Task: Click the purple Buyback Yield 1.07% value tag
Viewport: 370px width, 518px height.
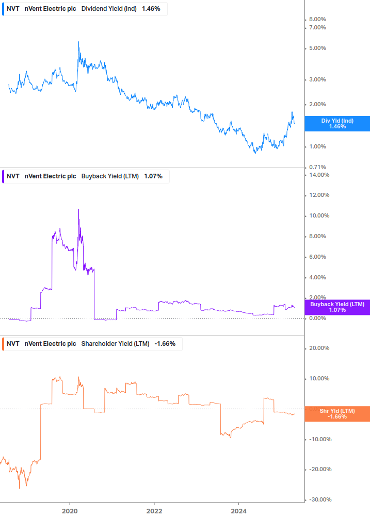Action: point(337,307)
